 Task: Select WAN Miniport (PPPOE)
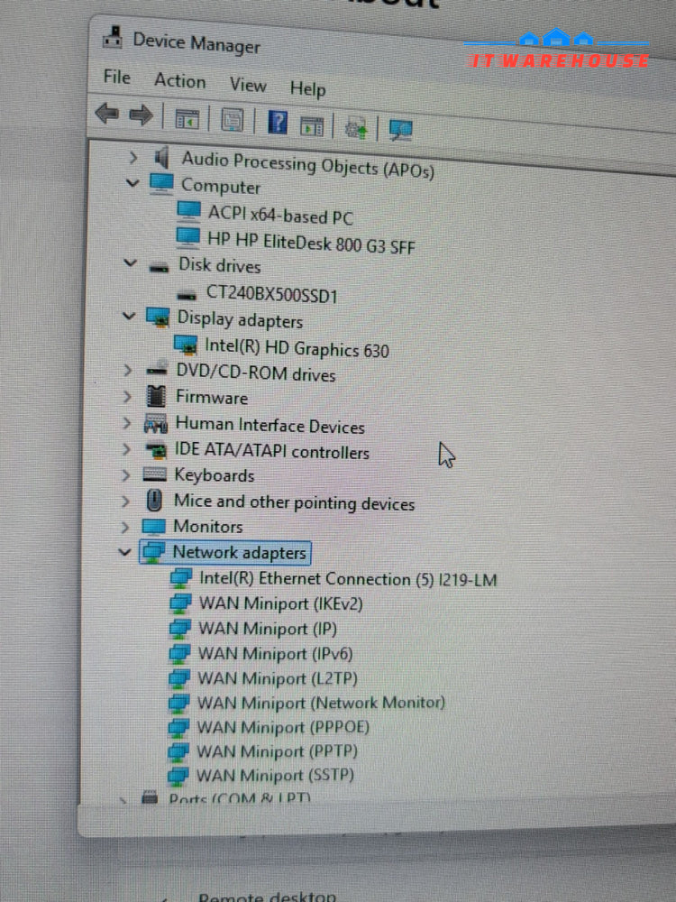point(283,727)
